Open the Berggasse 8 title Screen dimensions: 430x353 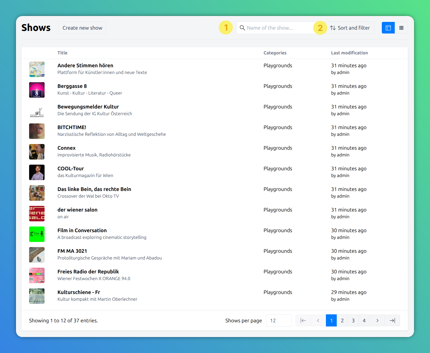[72, 86]
